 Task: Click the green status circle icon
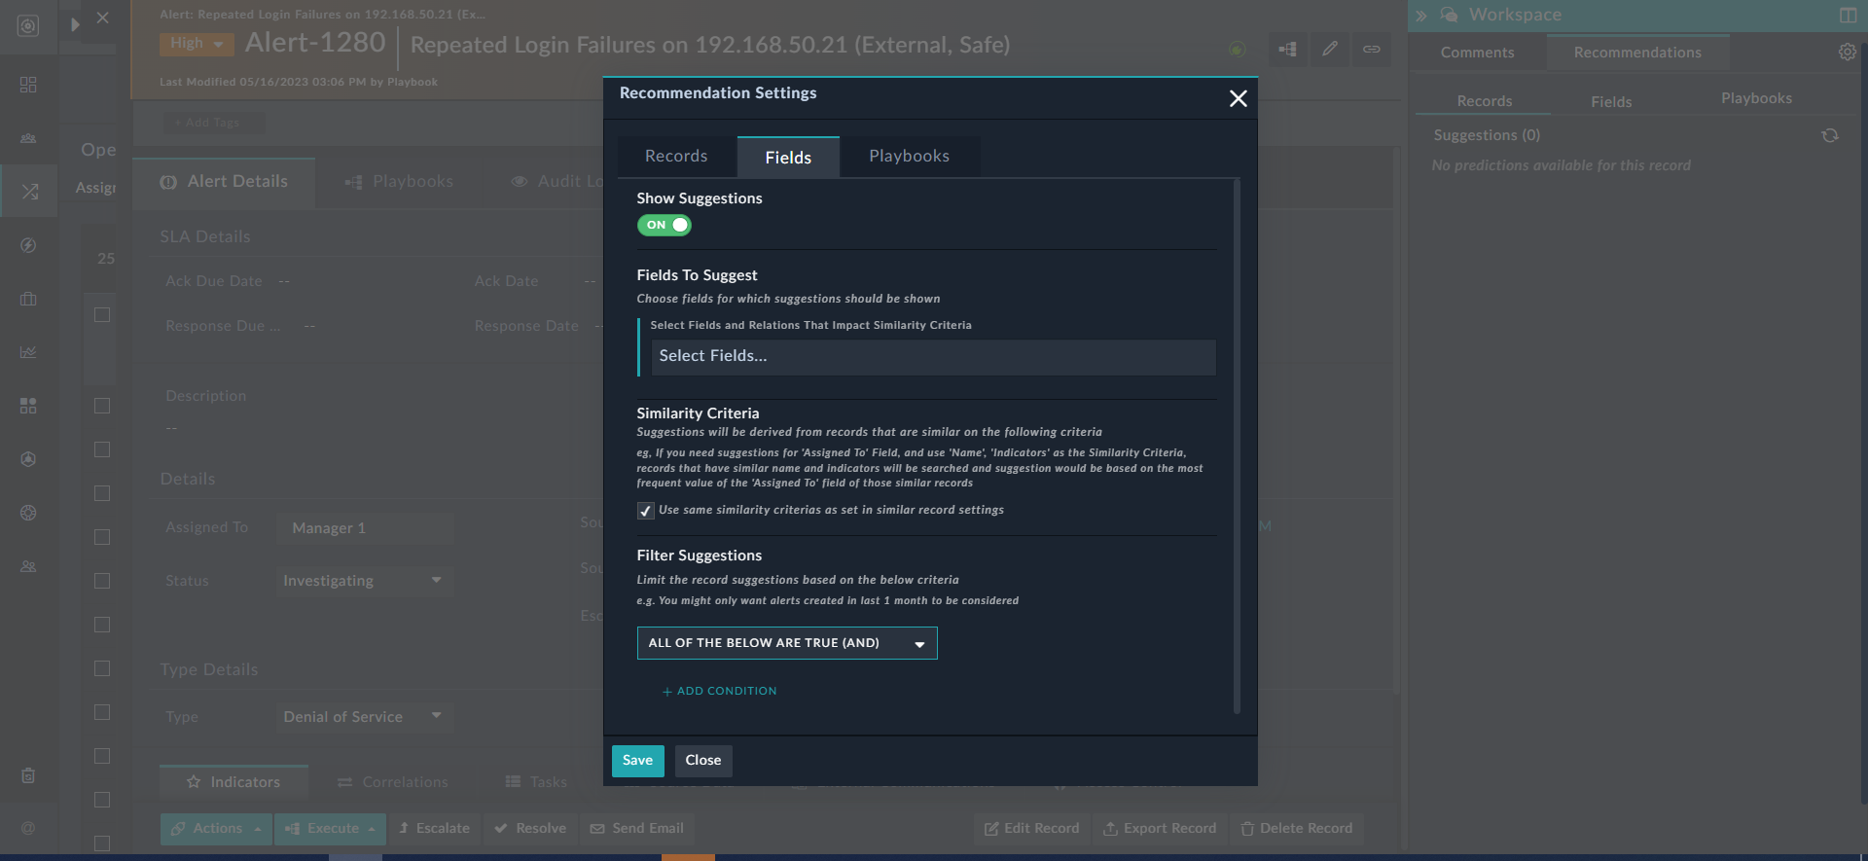(x=1237, y=49)
